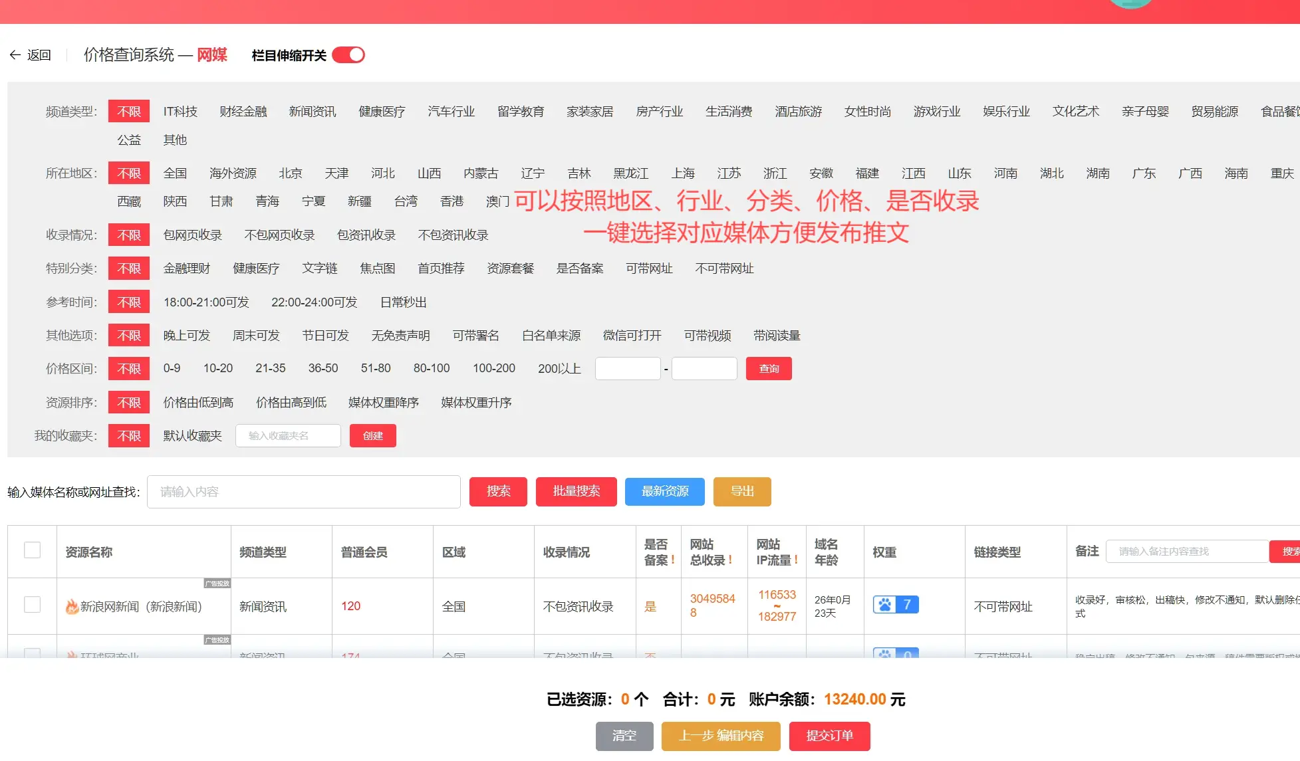
Task: Click the 批量搜索 button
Action: point(576,492)
